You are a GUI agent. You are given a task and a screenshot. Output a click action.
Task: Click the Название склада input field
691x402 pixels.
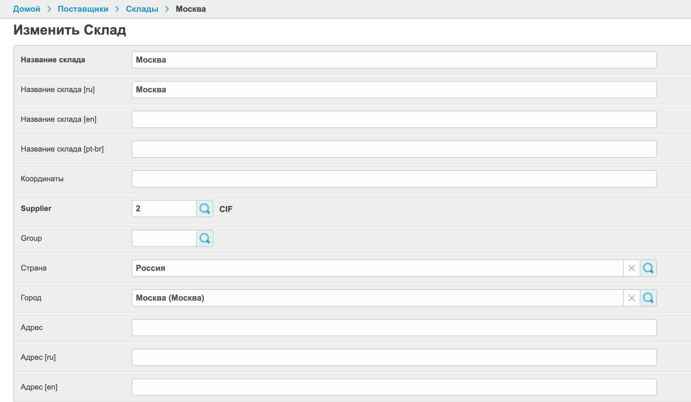tap(394, 60)
